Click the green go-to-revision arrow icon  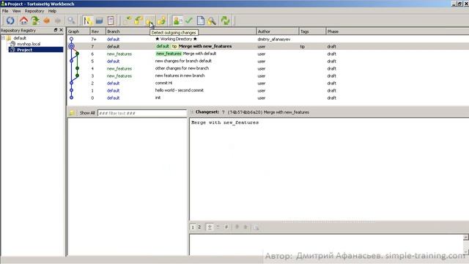coord(35,21)
